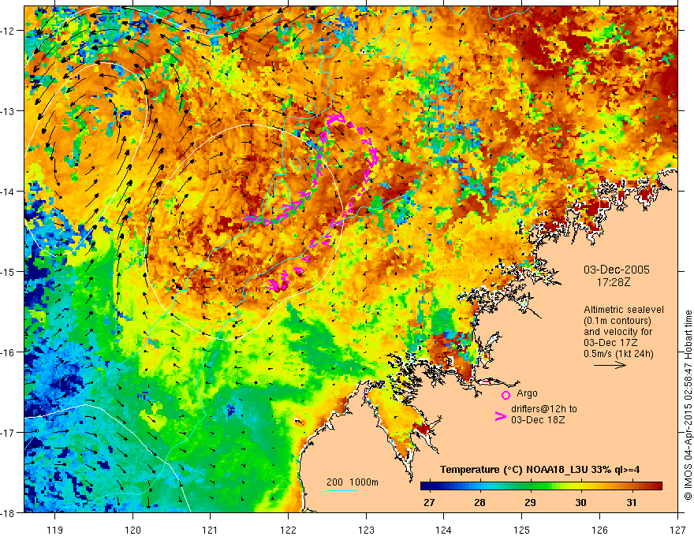The width and height of the screenshot is (694, 536).
Task: Click the longitude axis label 120
Action: tap(132, 530)
